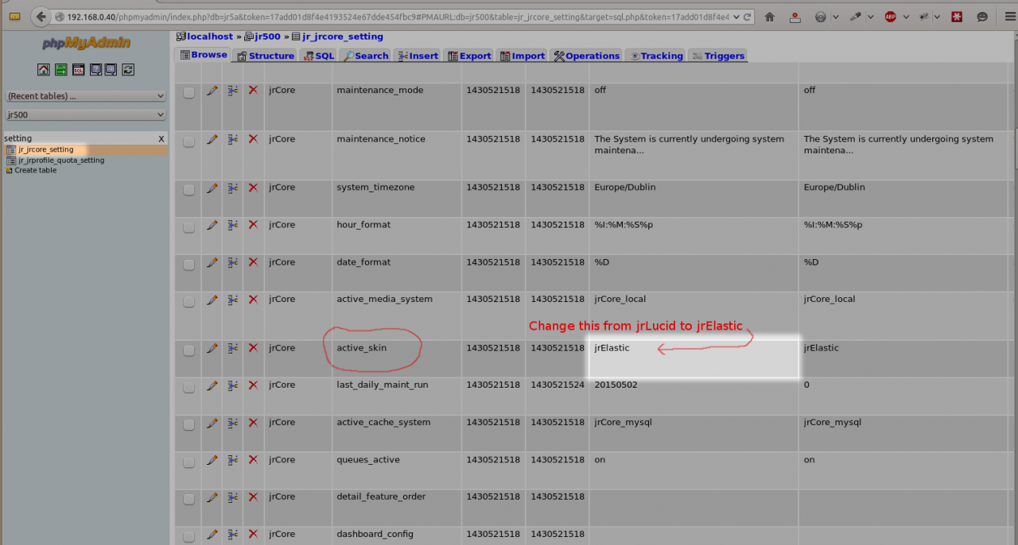Check the hour_format row checkbox
The width and height of the screenshot is (1018, 545).
188,227
